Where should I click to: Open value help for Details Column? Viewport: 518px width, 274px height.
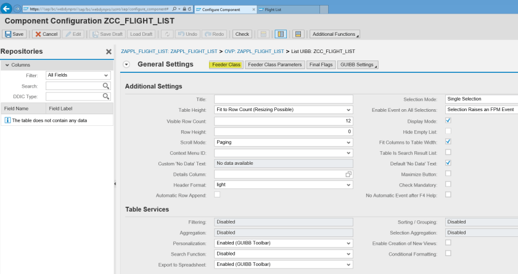click(348, 175)
